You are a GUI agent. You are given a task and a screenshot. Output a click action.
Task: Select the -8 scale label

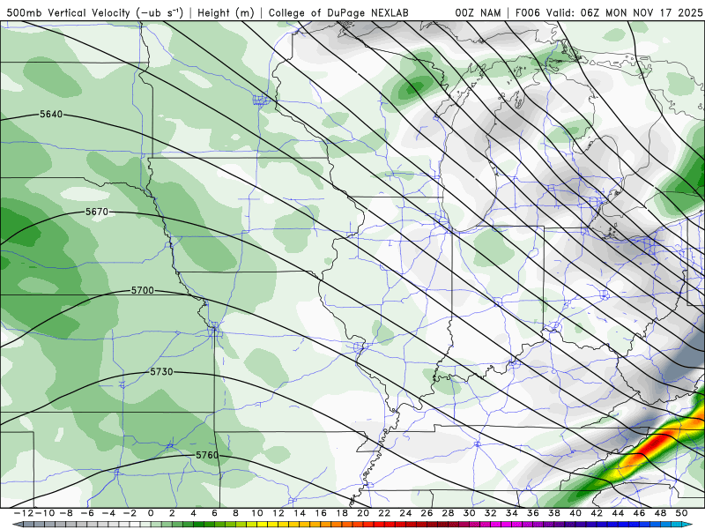(x=66, y=513)
